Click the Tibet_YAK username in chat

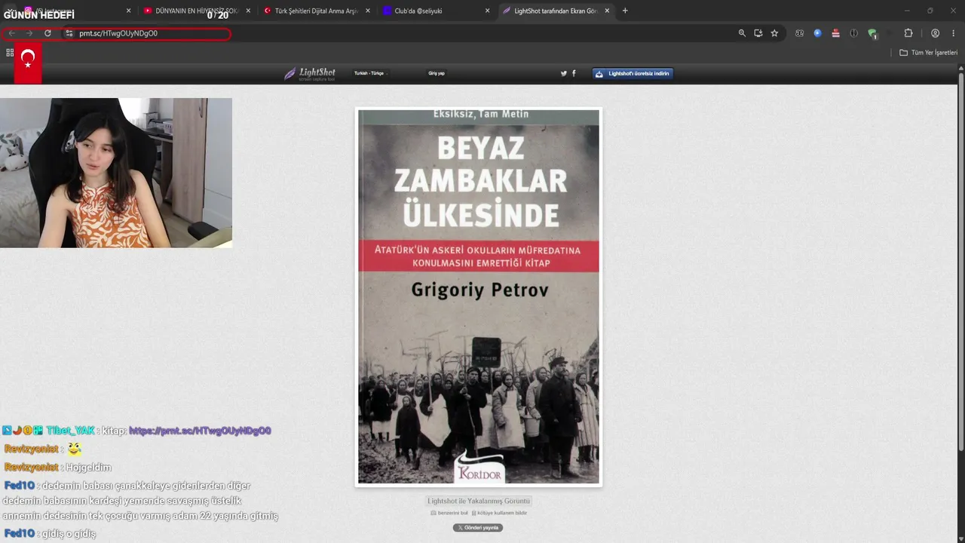70,431
